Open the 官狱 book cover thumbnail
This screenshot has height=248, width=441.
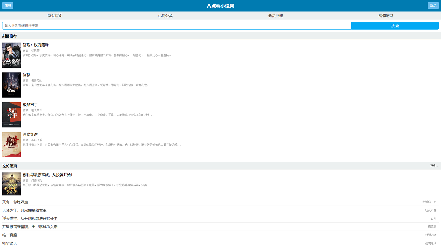(x=11, y=85)
